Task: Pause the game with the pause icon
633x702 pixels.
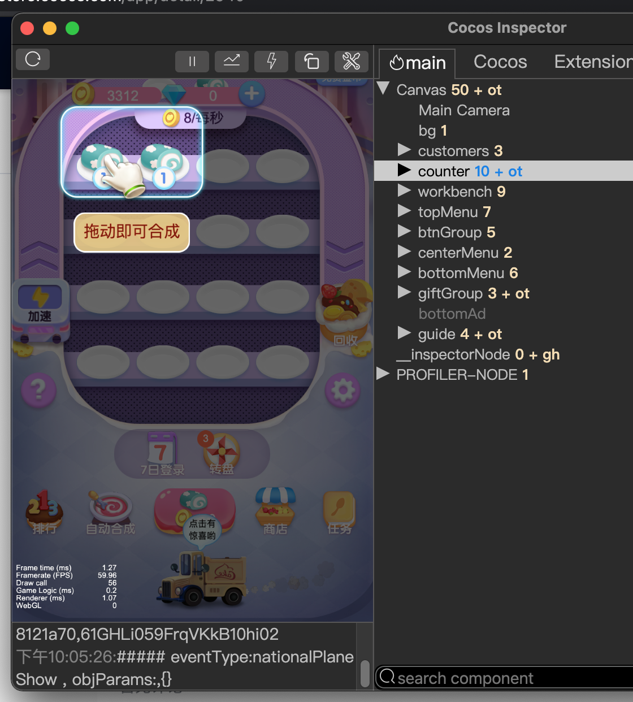Action: click(192, 62)
